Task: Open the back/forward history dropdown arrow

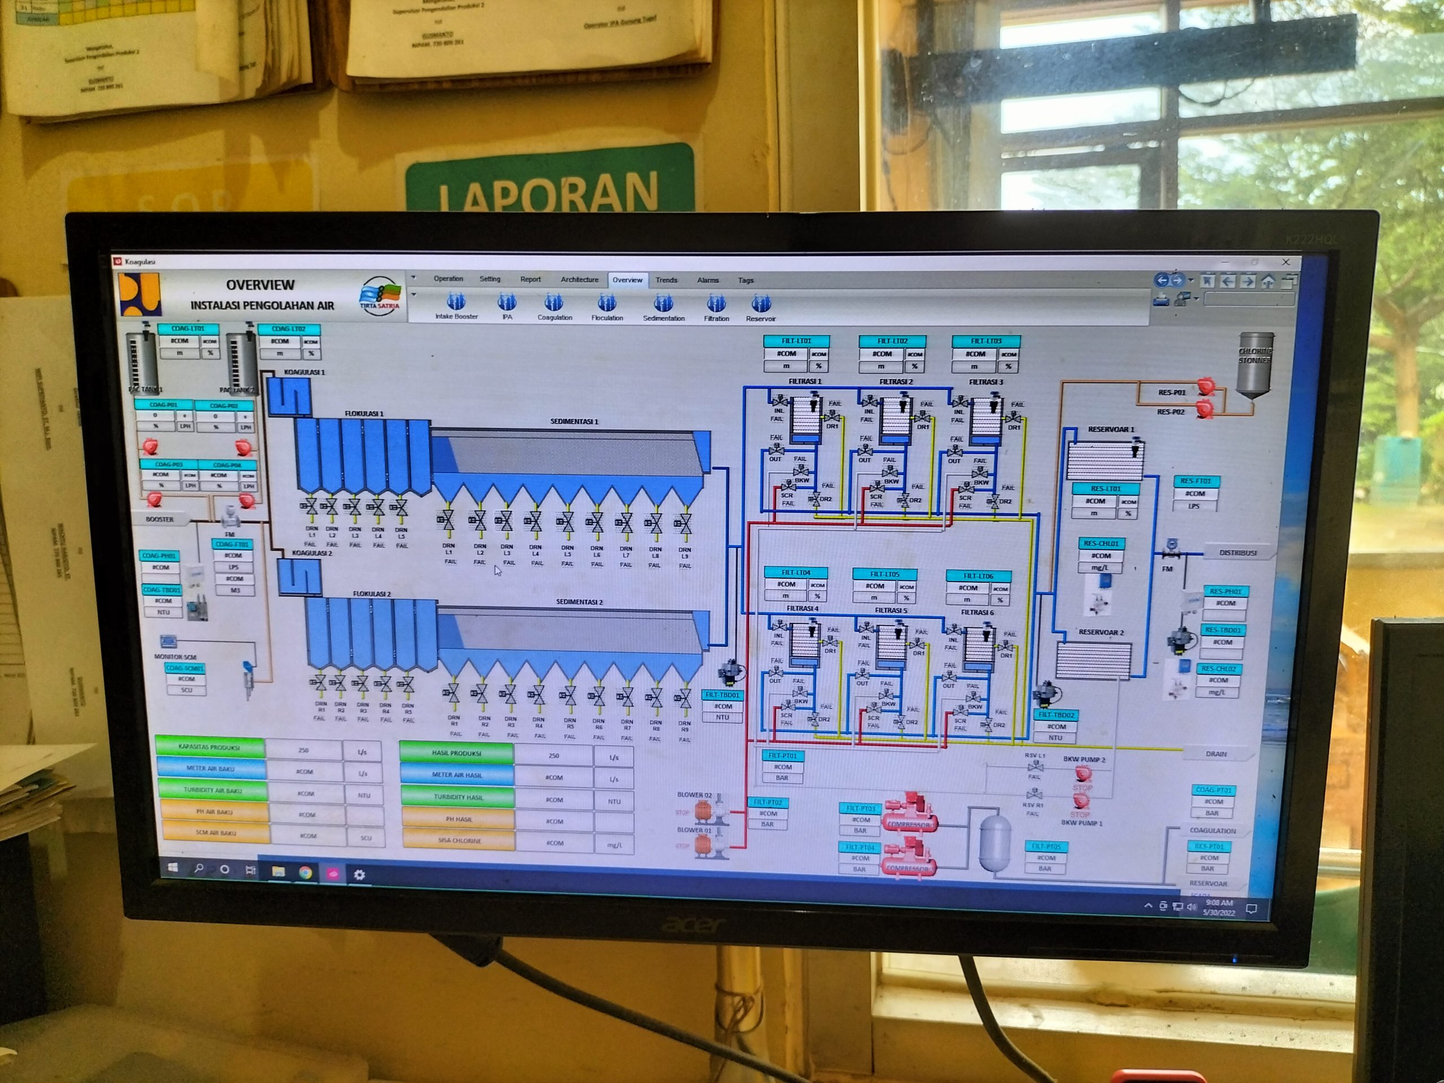Action: point(1191,281)
